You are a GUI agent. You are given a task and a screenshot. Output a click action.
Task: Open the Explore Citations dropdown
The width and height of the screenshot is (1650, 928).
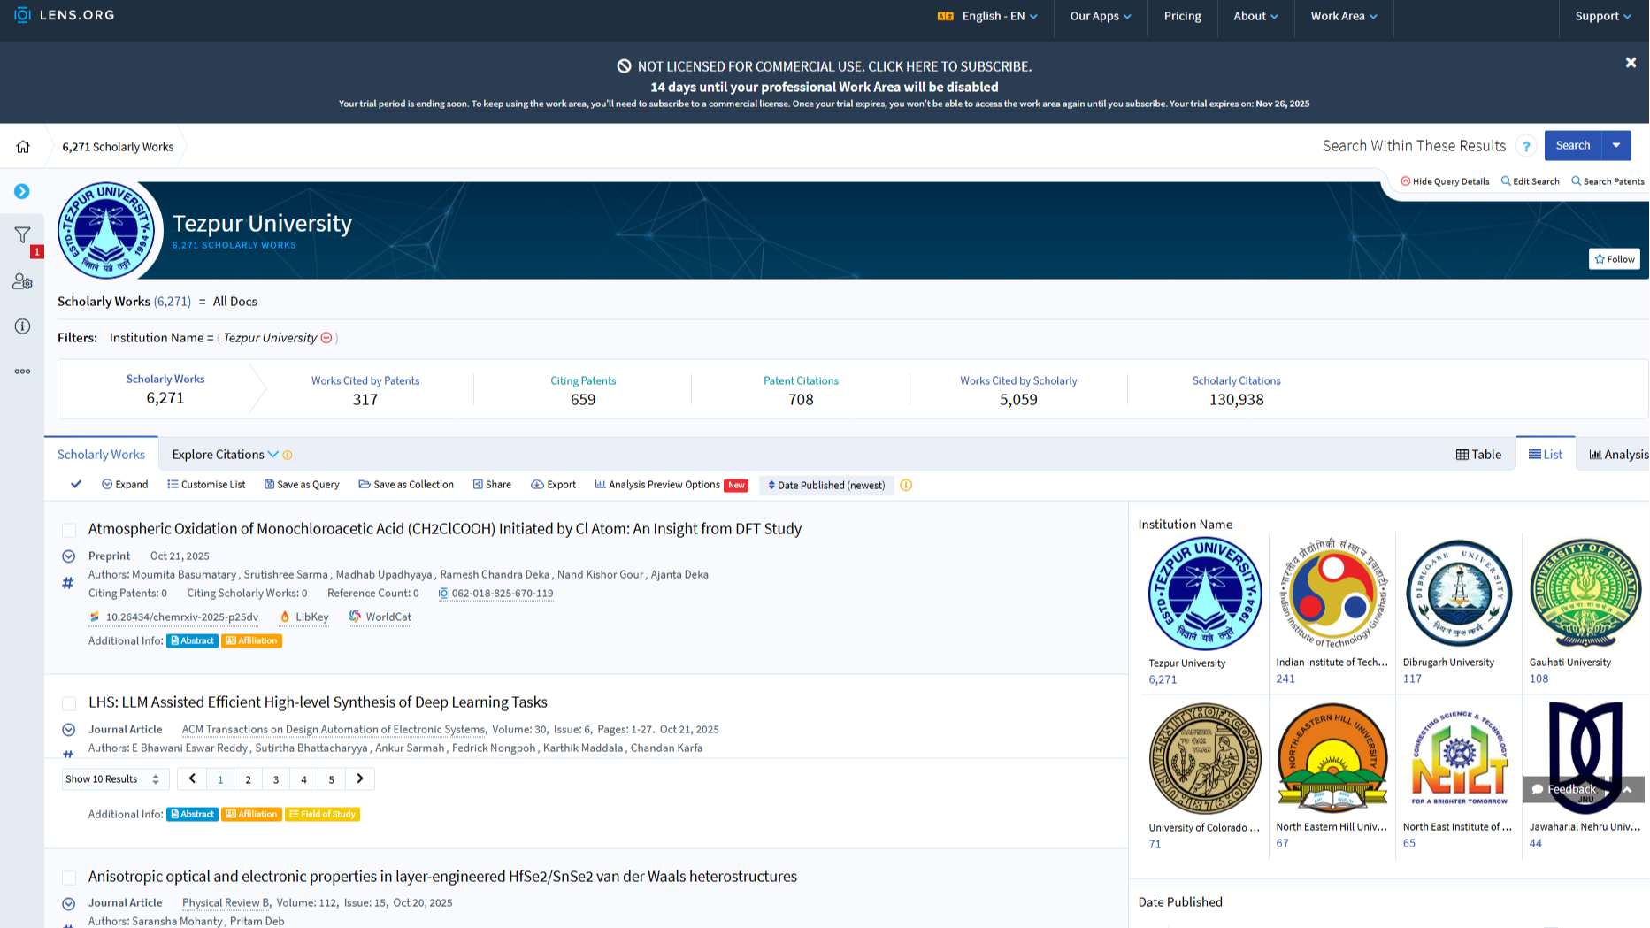click(226, 455)
